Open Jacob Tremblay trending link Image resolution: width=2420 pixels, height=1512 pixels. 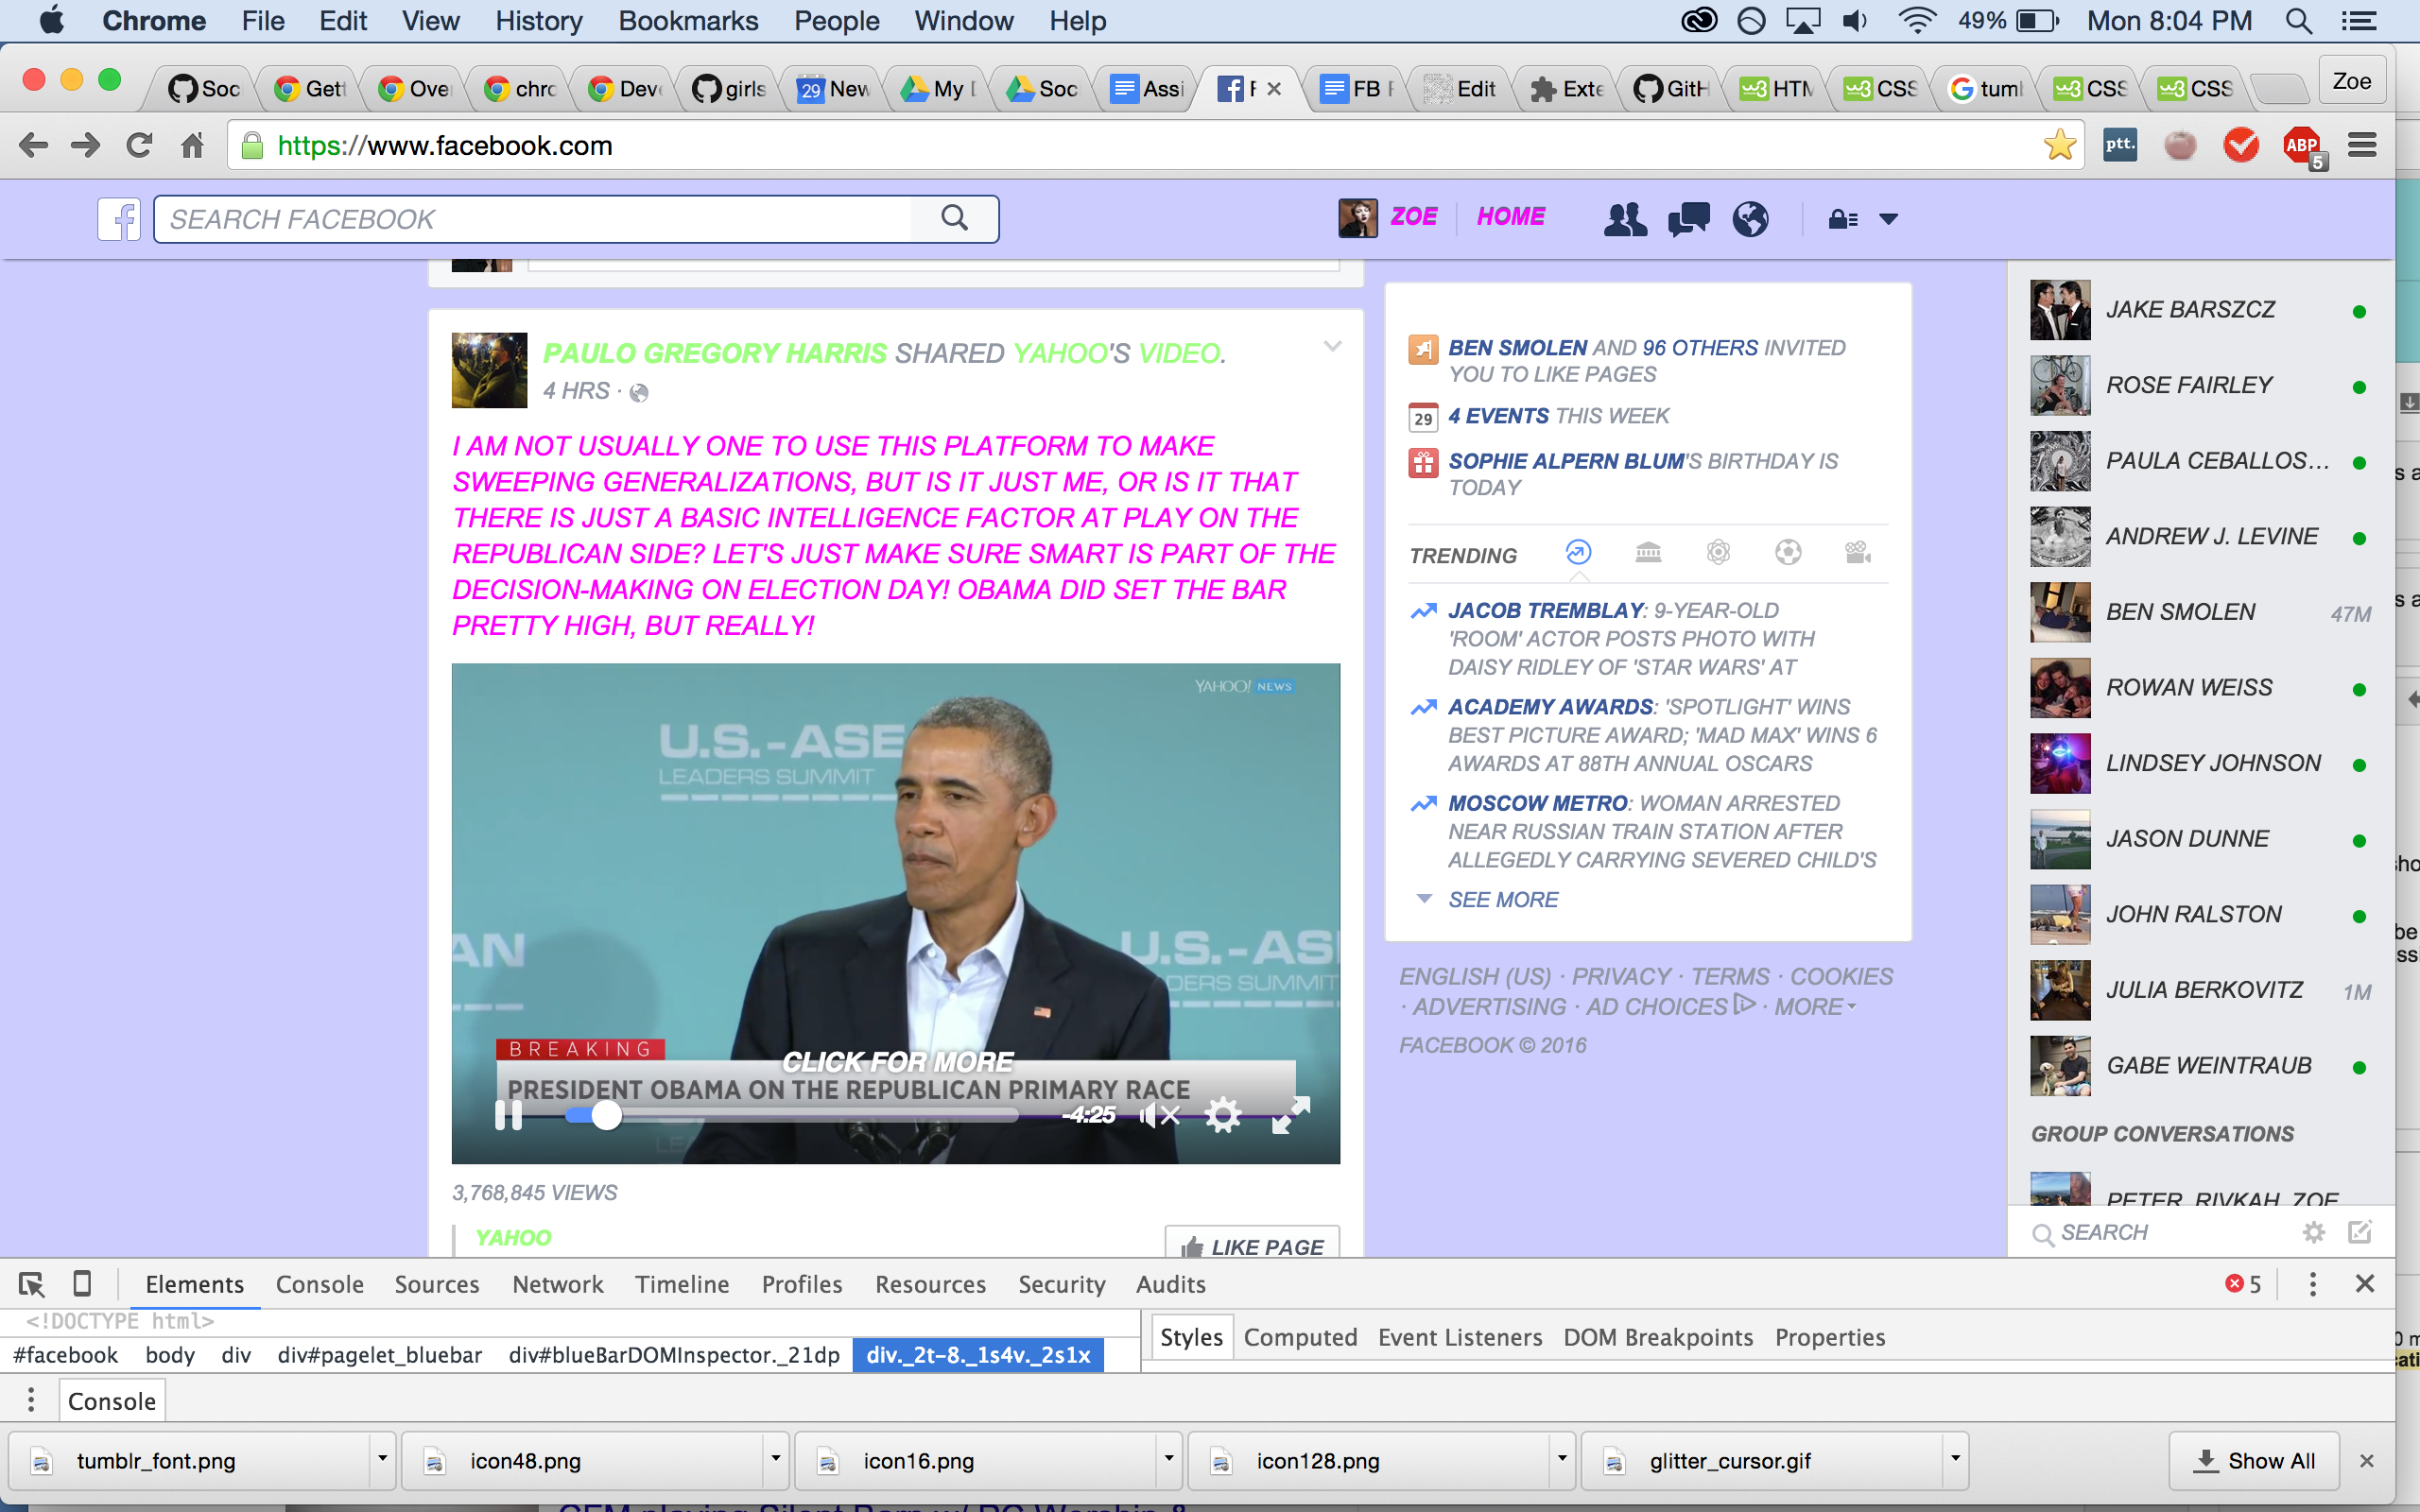[1545, 610]
